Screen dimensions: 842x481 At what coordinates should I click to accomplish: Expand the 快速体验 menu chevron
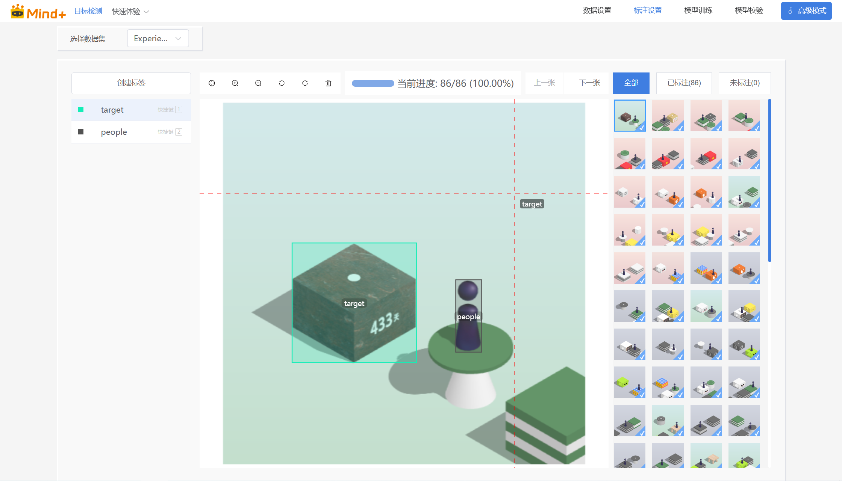pyautogui.click(x=147, y=11)
